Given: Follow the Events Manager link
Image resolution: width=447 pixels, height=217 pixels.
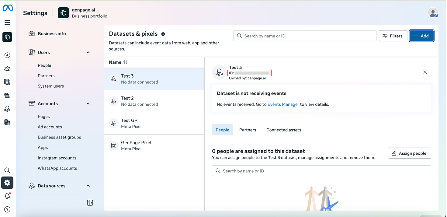Looking at the screenshot, I should pos(283,104).
